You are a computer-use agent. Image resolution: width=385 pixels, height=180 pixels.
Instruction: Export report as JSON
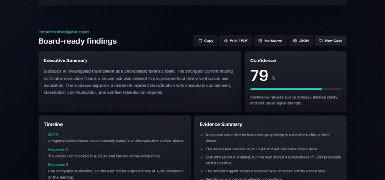[x=301, y=40]
